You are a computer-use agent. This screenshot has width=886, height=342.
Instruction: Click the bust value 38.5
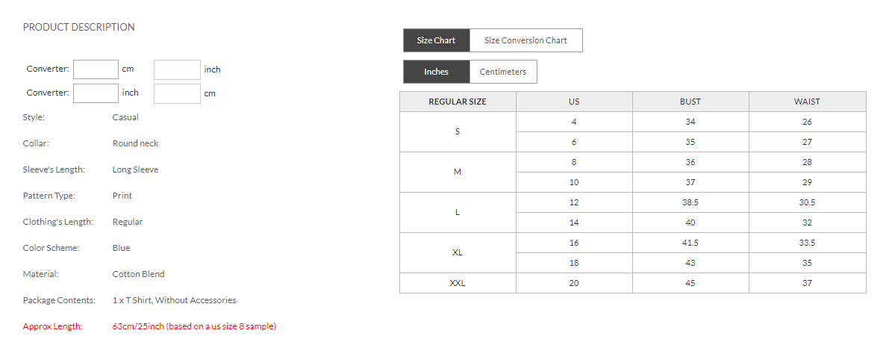690,202
